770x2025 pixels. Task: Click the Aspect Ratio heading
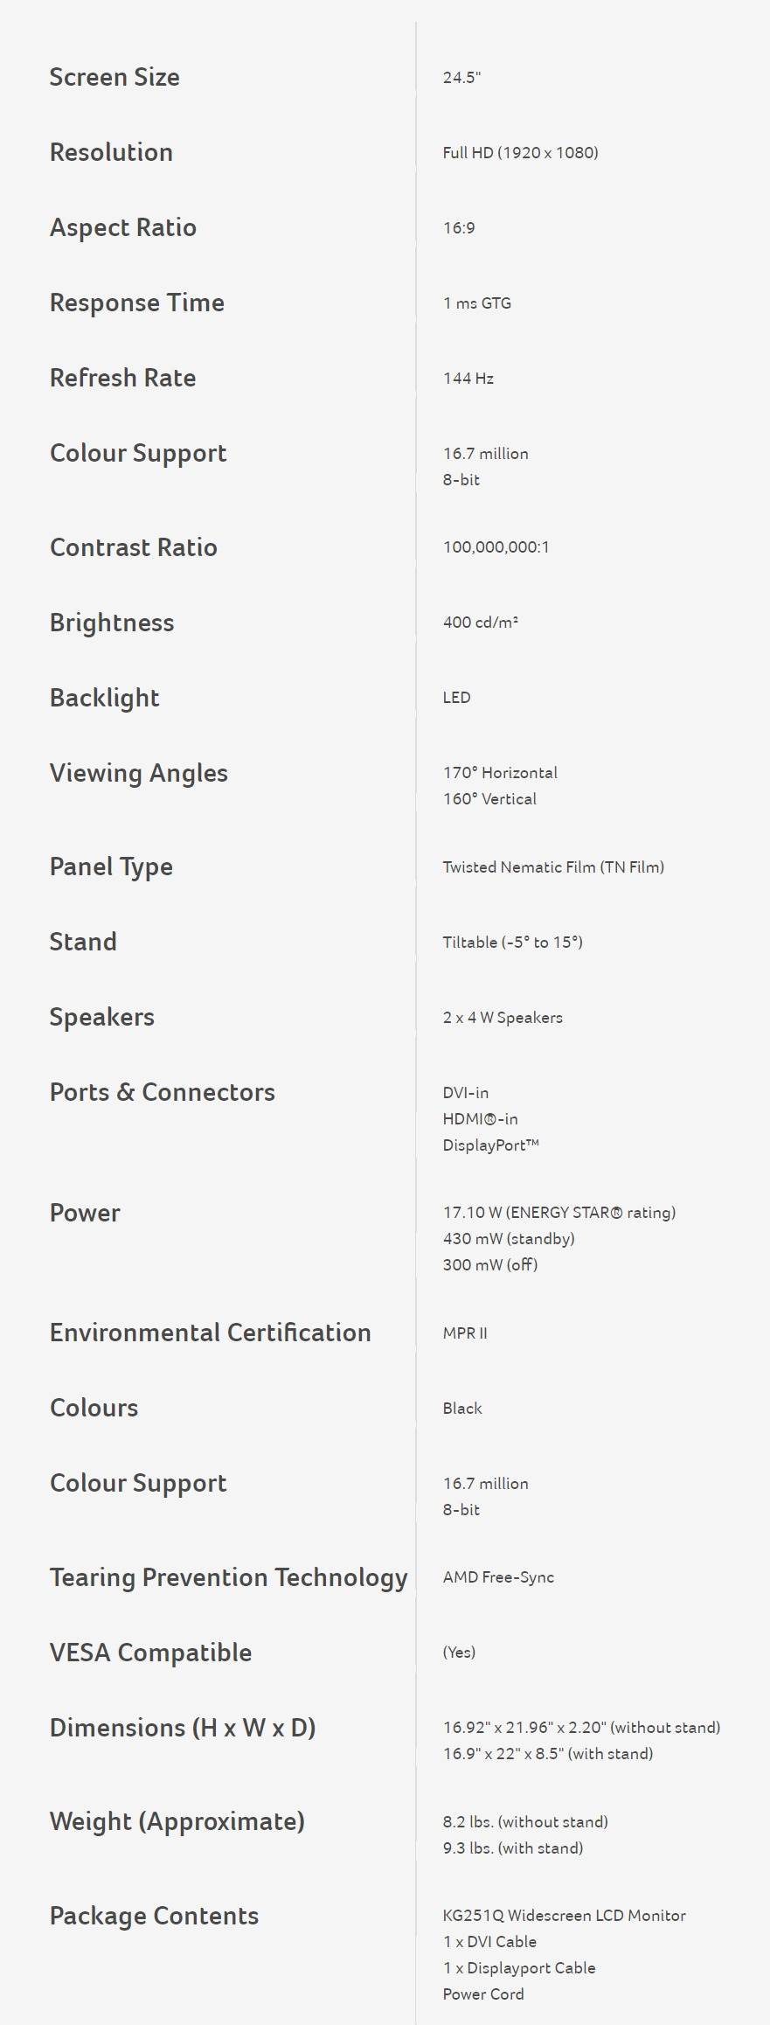click(123, 227)
